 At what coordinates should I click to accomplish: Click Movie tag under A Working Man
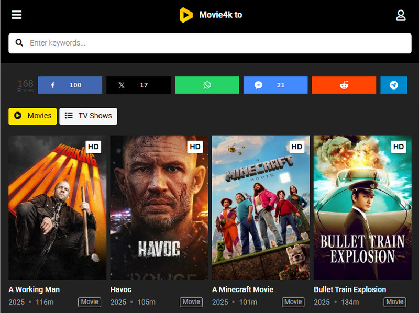(90, 302)
